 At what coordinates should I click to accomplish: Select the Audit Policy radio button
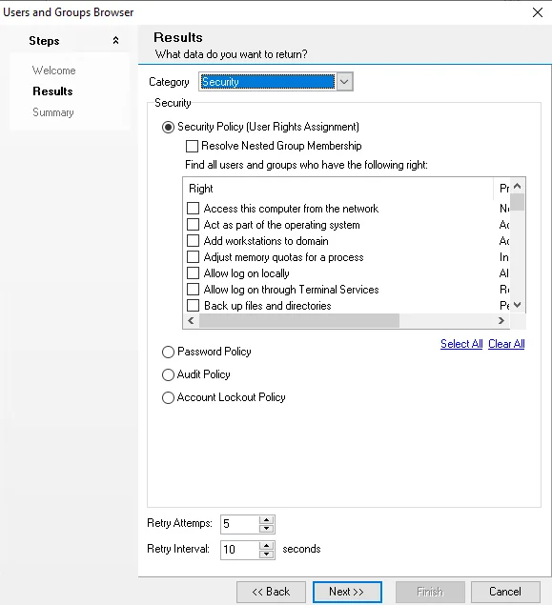(168, 374)
